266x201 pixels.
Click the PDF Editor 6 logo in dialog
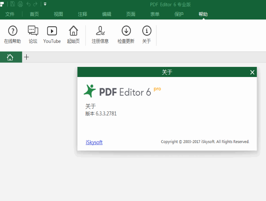pyautogui.click(x=122, y=91)
